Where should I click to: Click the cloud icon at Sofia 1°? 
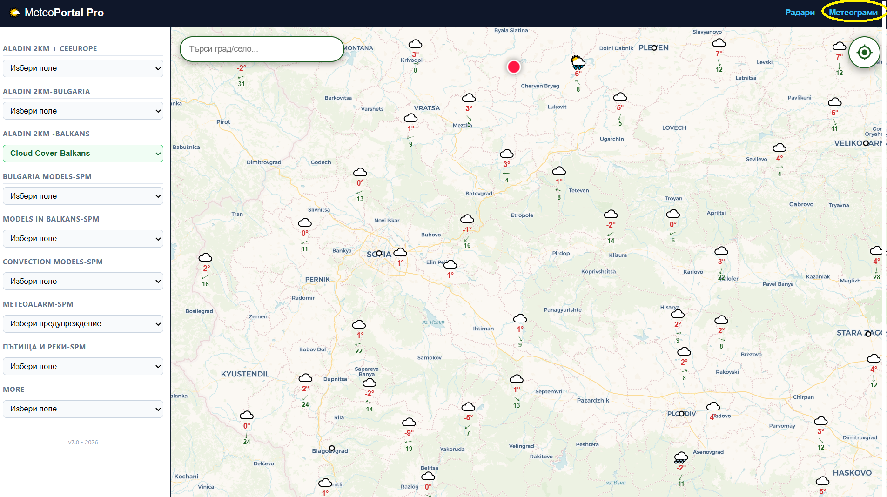400,252
